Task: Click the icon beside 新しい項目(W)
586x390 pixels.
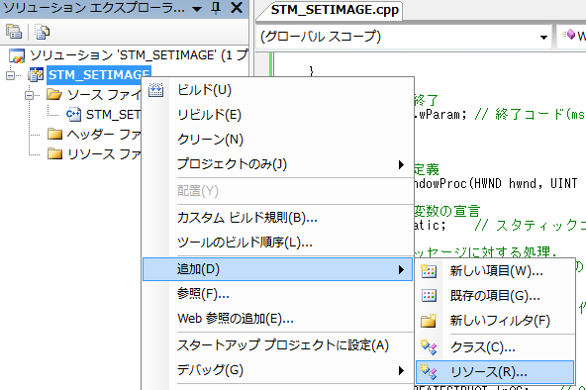Action: click(429, 271)
